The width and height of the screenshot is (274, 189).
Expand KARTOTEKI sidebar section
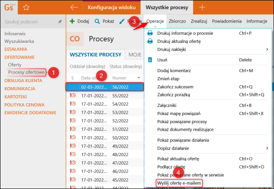coord(16,97)
